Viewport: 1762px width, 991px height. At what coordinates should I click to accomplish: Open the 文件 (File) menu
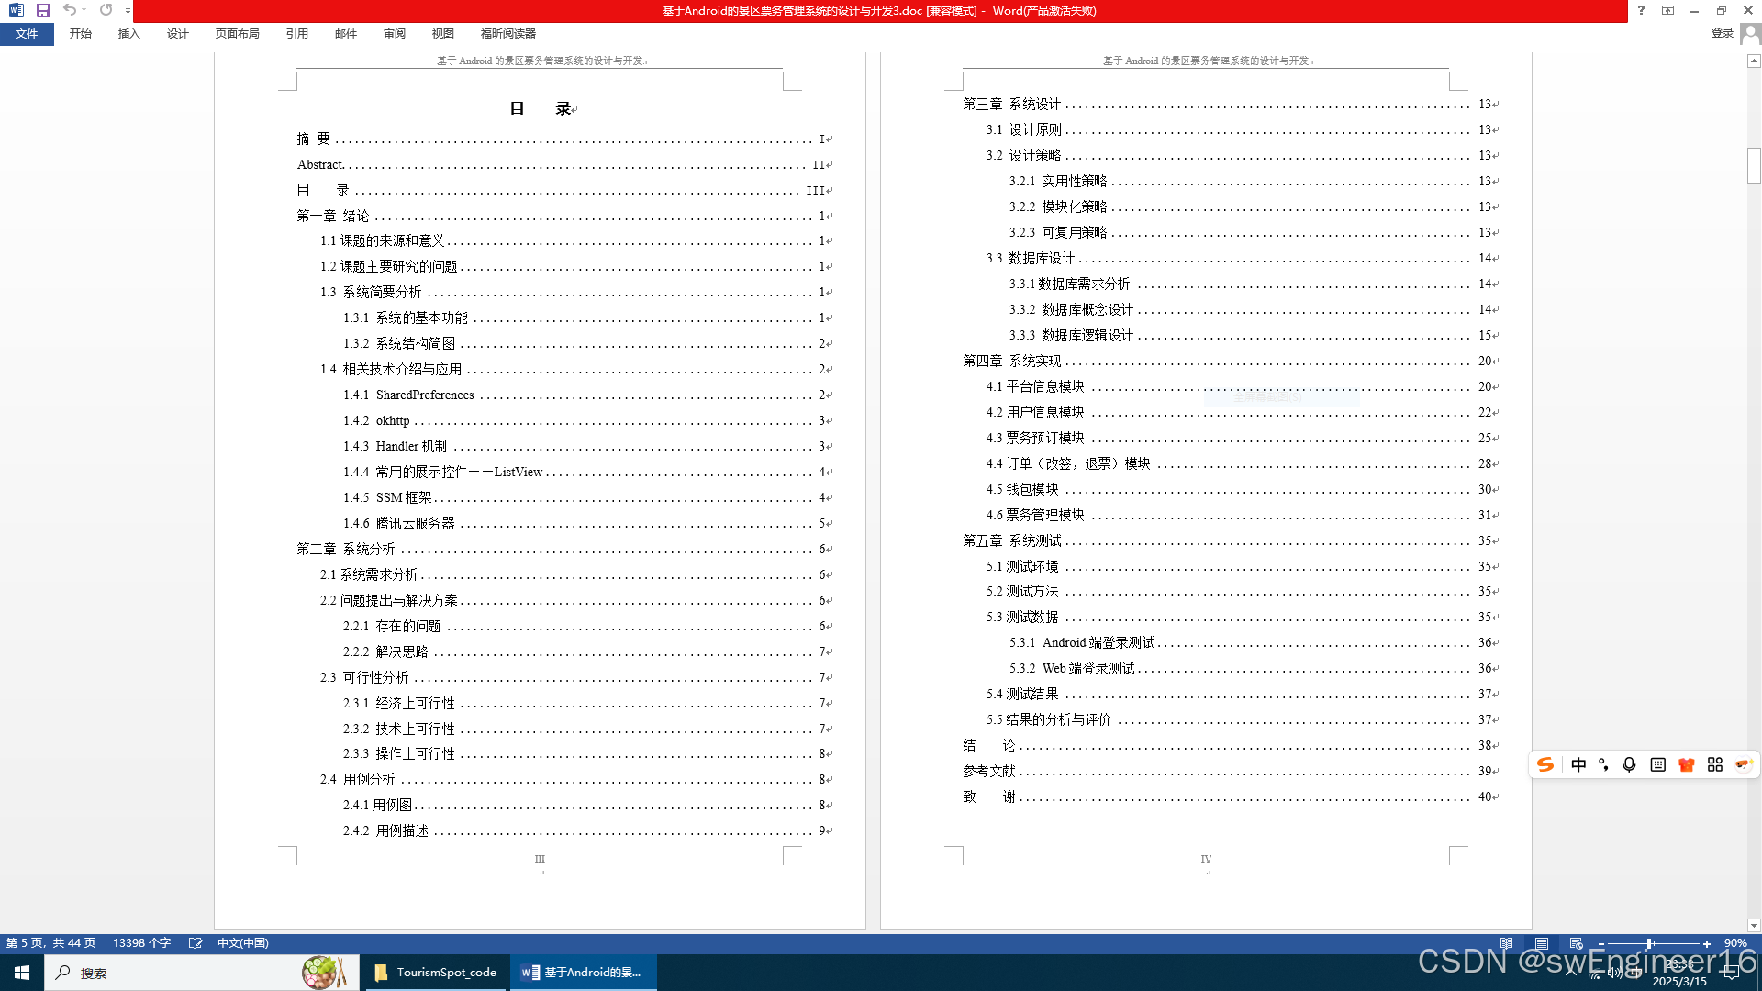[27, 34]
